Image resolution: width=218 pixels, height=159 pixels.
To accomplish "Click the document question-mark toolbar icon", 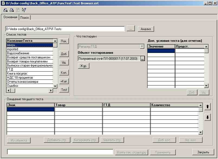I will pos(18,10).
